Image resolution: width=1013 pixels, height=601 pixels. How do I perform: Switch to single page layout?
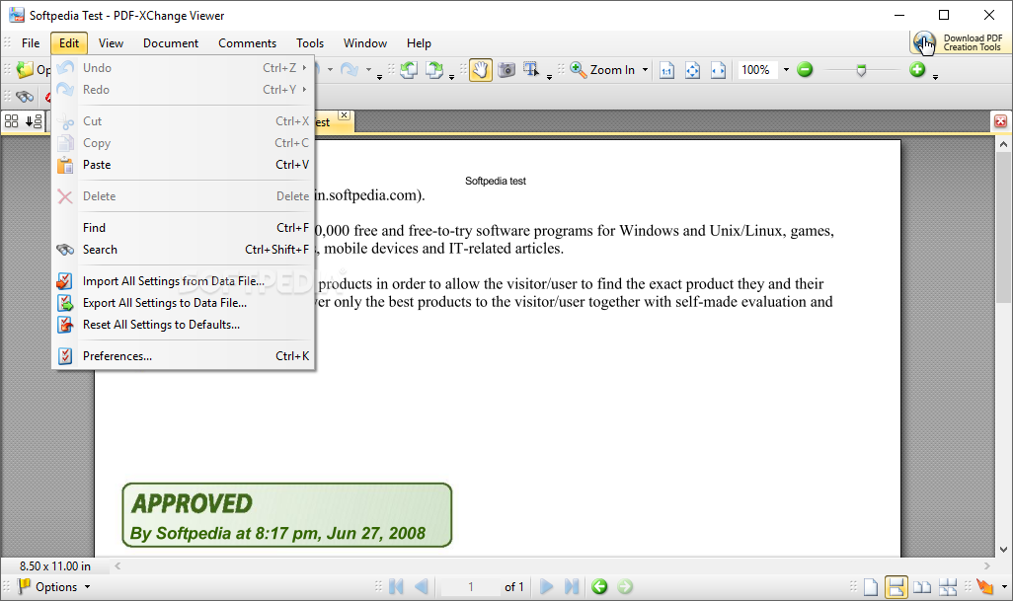[871, 587]
